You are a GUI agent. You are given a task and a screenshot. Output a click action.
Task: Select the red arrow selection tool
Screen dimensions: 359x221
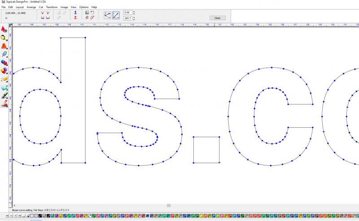[x=4, y=29]
